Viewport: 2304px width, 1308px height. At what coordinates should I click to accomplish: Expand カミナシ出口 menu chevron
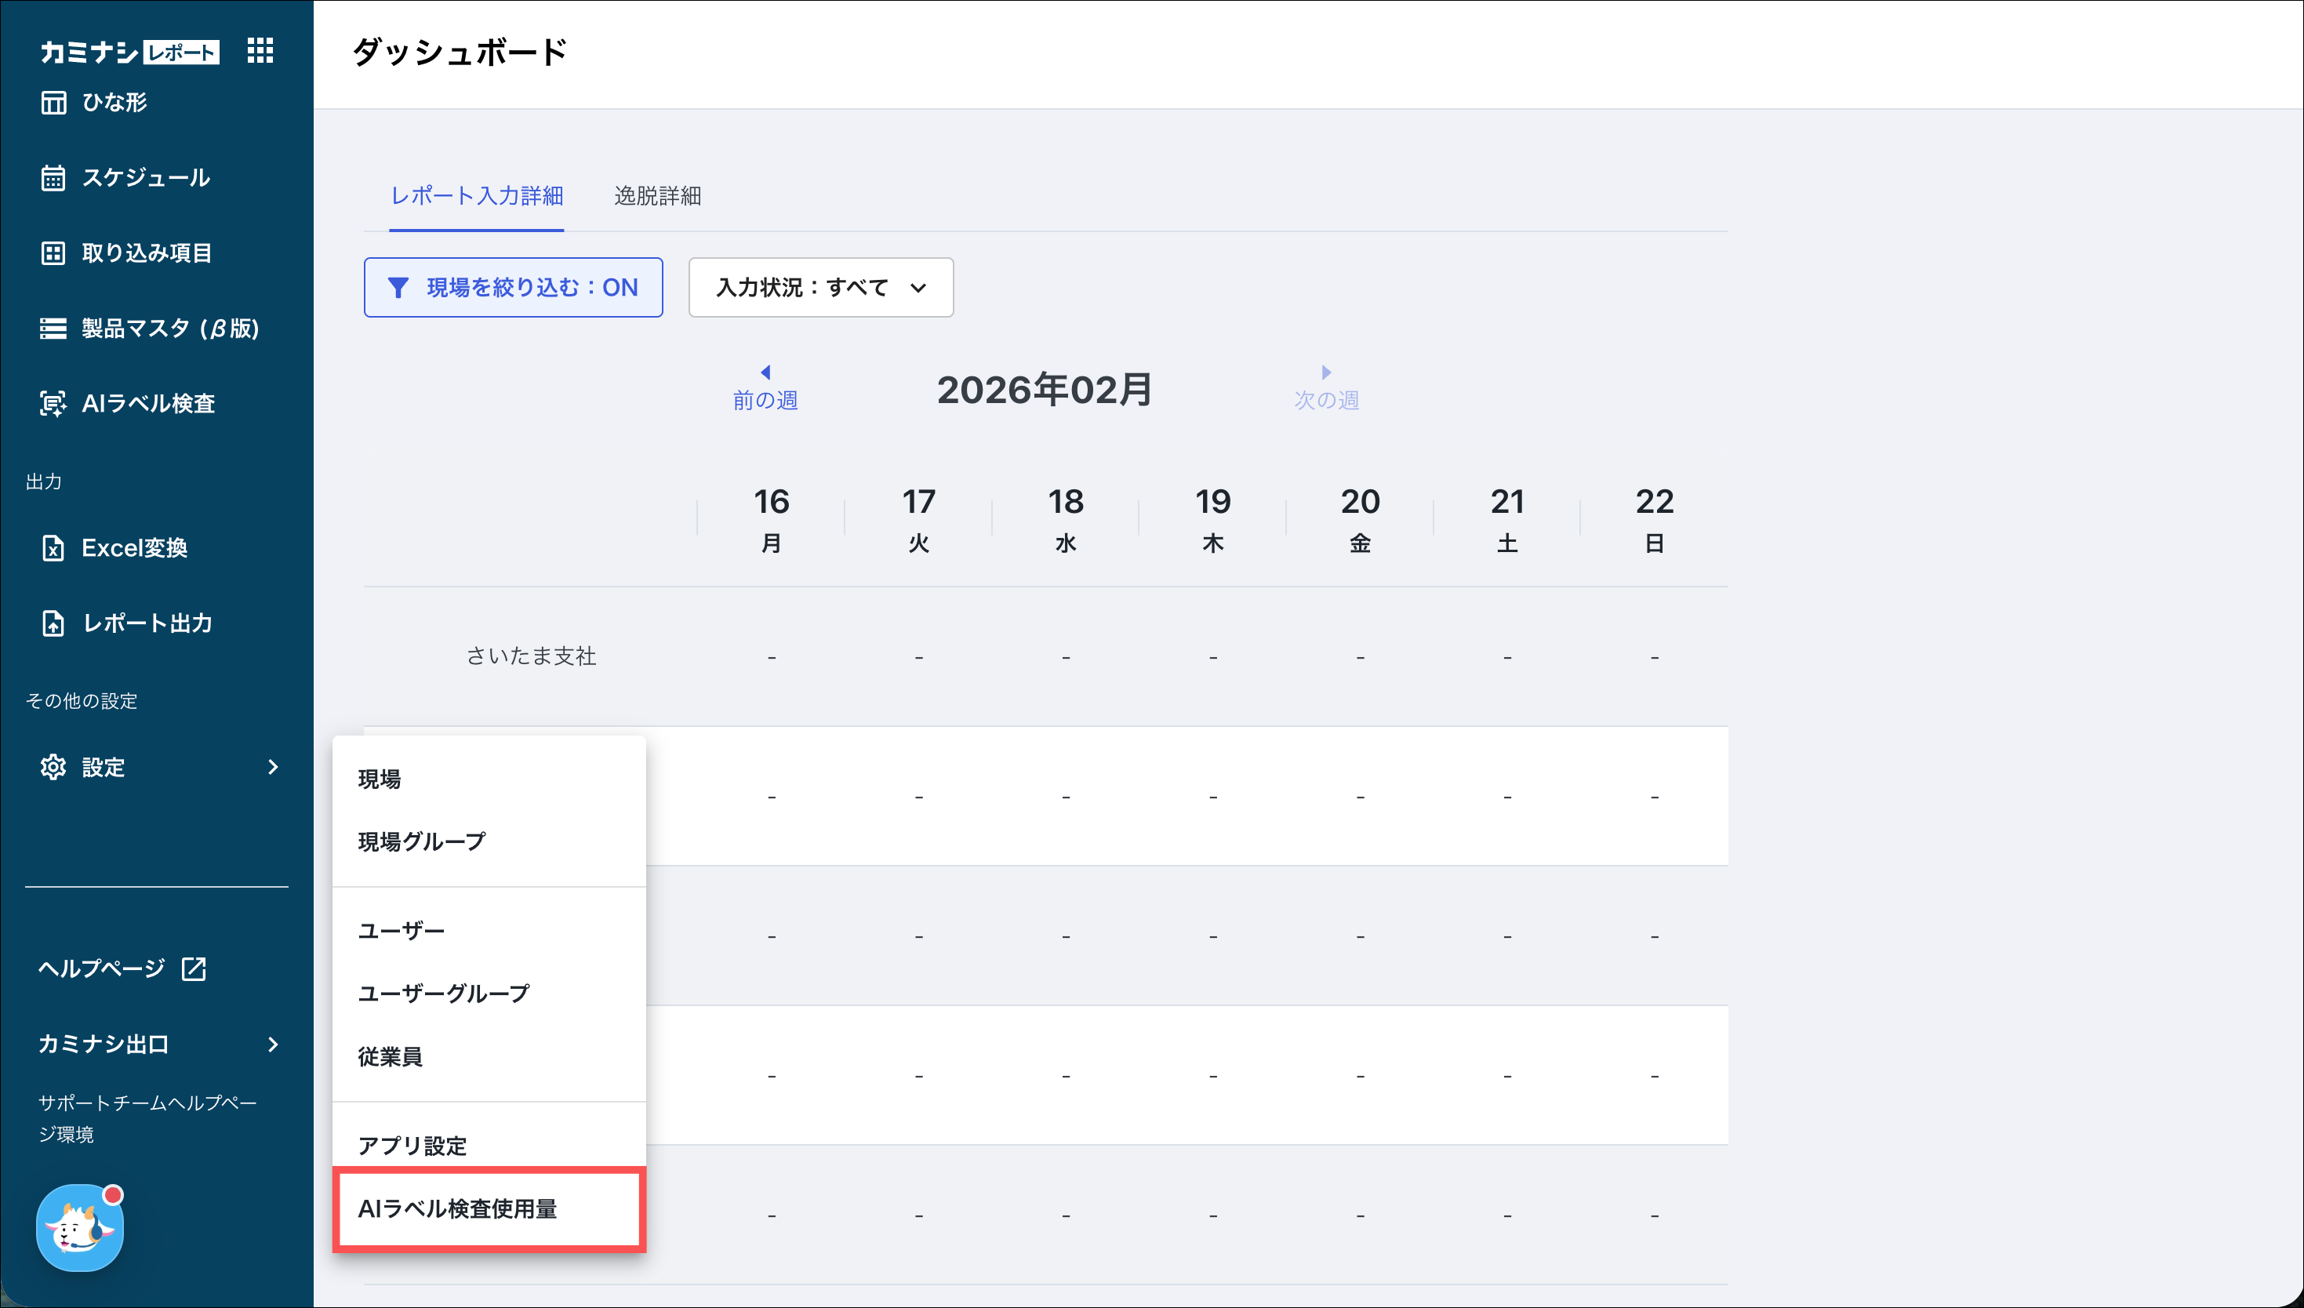point(273,1044)
